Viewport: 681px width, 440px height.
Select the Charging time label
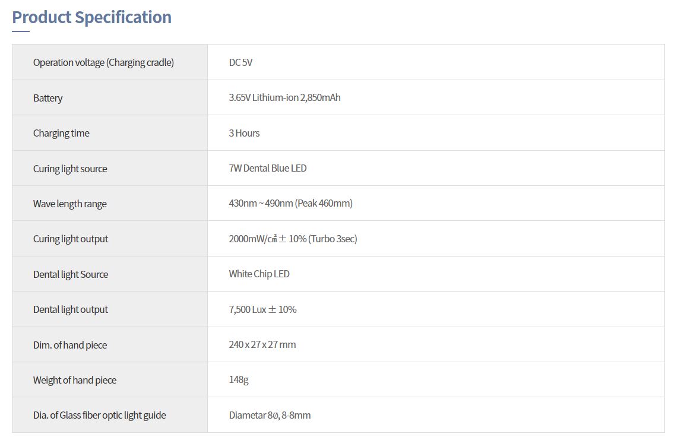click(x=61, y=134)
